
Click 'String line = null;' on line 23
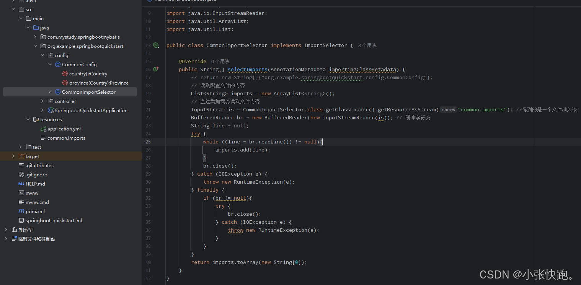[x=220, y=126]
